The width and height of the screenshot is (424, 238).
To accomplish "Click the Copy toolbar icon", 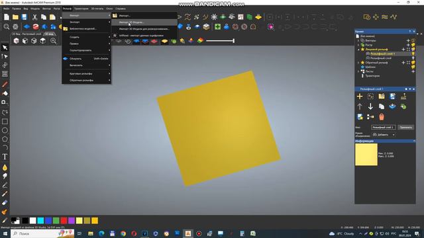I will click(44, 17).
